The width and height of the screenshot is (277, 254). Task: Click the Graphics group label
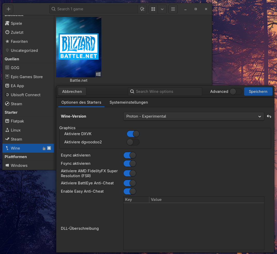[x=67, y=128]
